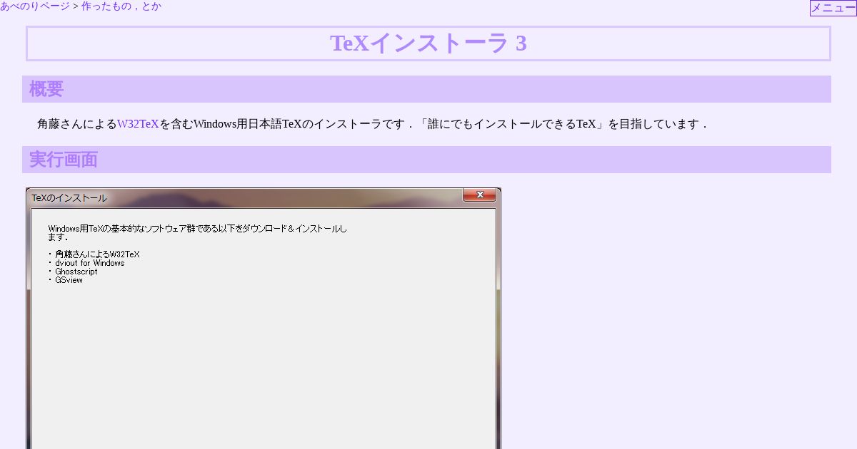Screen dimensions: 857x449
Task: Click the 誰にでもインストールできるTeX phrase
Action: 511,124
